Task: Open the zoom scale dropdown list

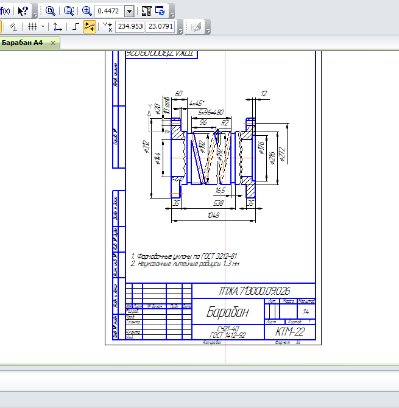Action: coord(129,11)
